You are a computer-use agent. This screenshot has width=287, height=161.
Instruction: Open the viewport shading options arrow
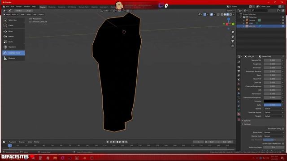[x=234, y=14]
